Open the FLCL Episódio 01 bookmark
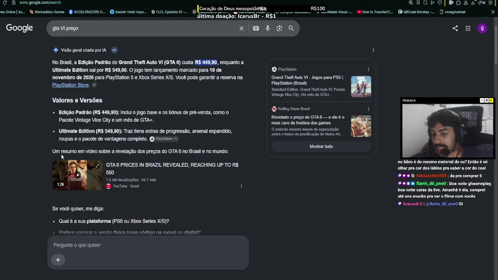Screen dimensions: 498x280 pyautogui.click(x=169, y=12)
